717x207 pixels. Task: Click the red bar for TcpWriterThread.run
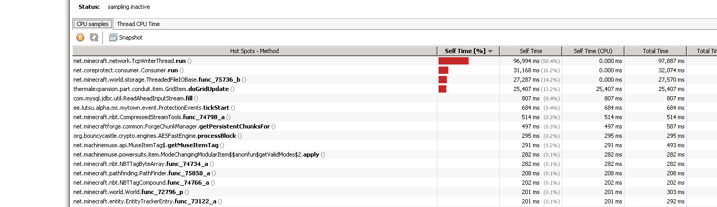[x=454, y=61]
